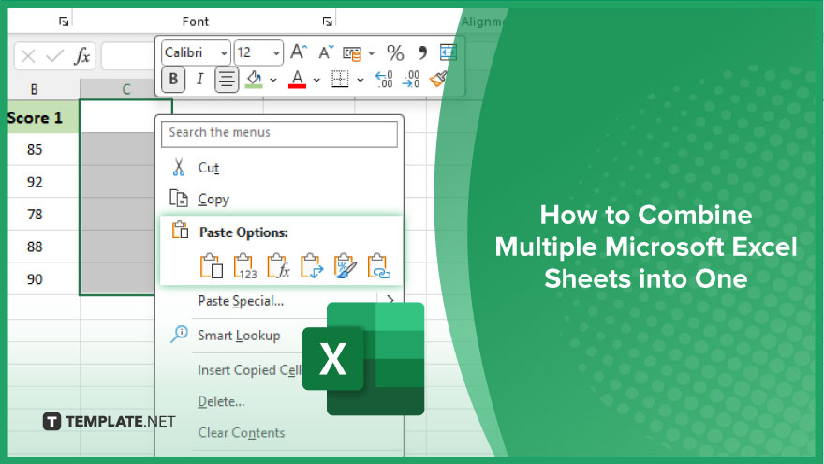Image resolution: width=824 pixels, height=464 pixels.
Task: Select cell containing 85
Action: (44, 149)
